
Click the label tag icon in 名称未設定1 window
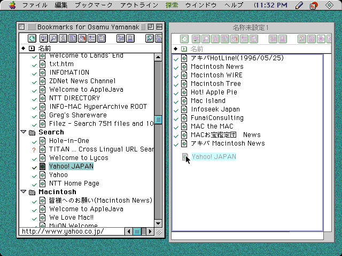click(234, 39)
